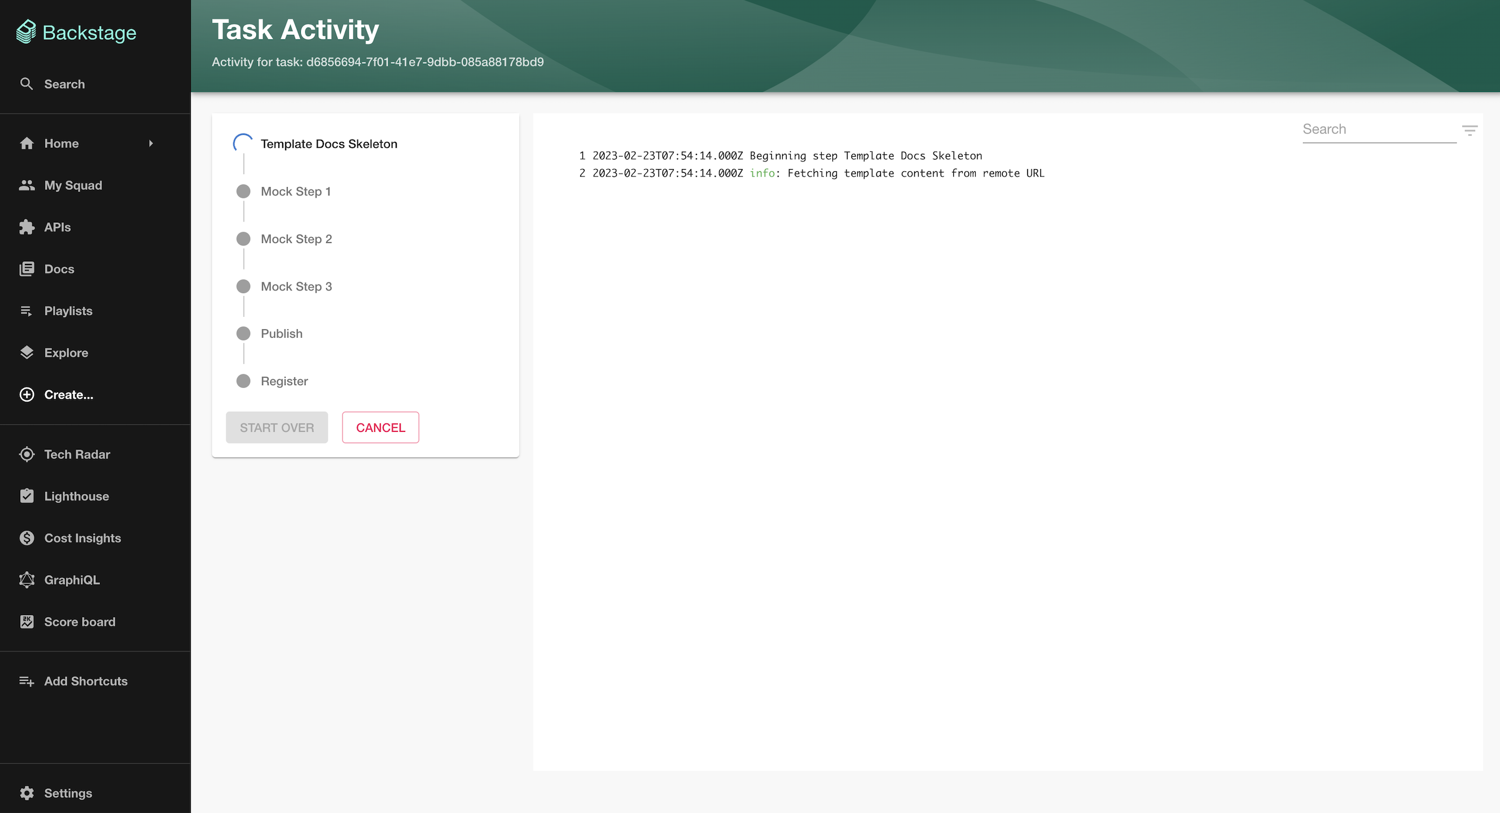Click the Template Docs Skeleton step
This screenshot has height=813, width=1500.
tap(328, 143)
